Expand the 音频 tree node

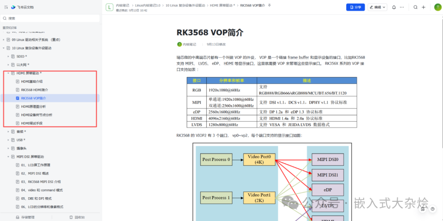pos(8,132)
